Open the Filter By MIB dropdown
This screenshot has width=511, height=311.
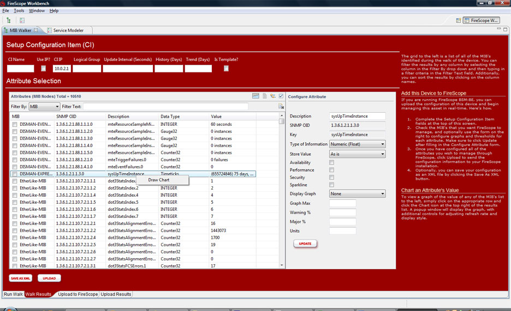44,107
